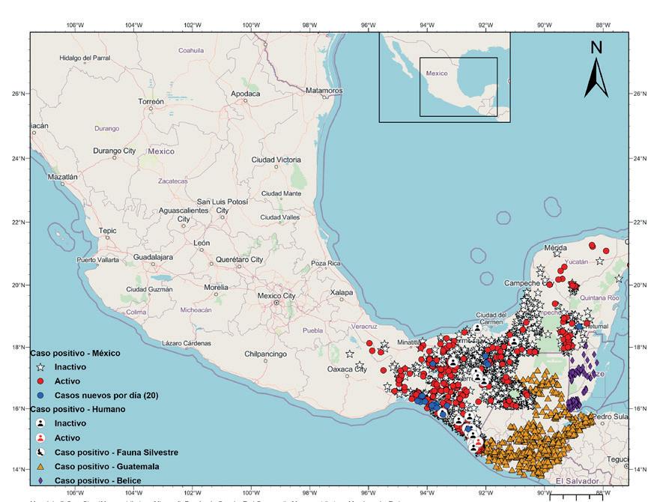Click the Mexico City label on map
Screen dimensions: 660x502
tap(276, 296)
